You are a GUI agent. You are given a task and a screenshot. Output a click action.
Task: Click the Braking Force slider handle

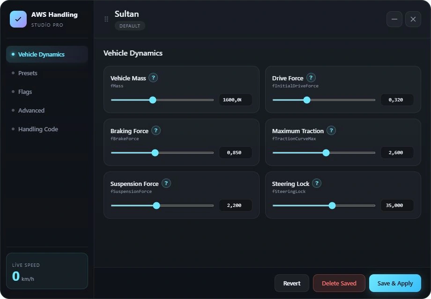[155, 153]
